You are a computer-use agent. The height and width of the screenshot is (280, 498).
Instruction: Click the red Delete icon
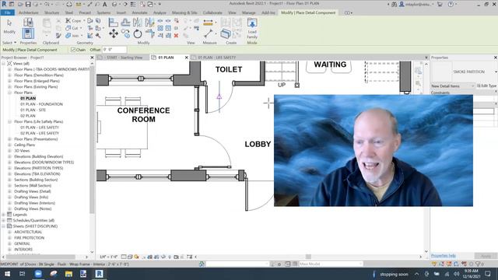pyautogui.click(x=176, y=36)
